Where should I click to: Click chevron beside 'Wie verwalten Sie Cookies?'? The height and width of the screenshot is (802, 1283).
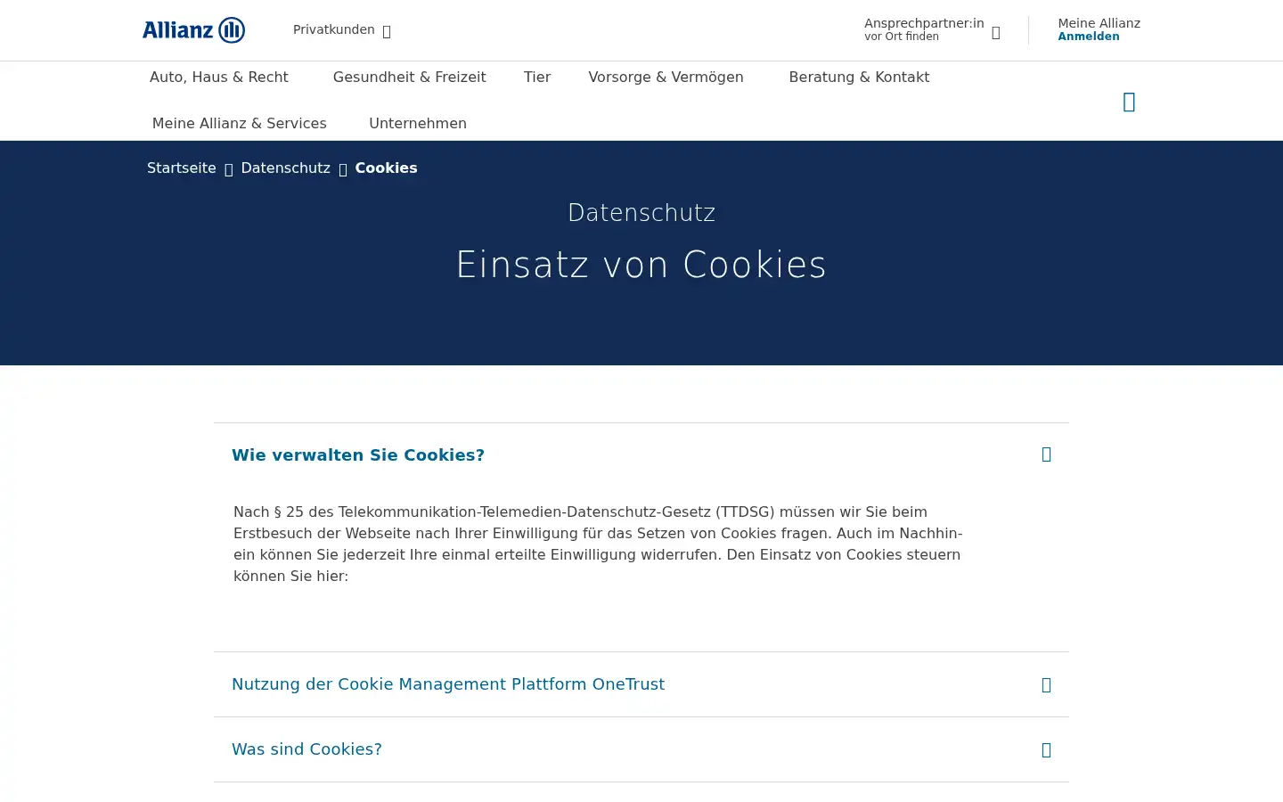coord(1047,454)
